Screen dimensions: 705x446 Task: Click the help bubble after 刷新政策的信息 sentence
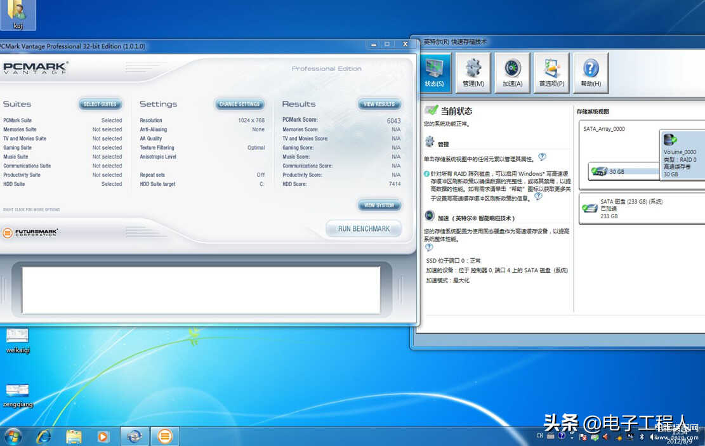537,196
